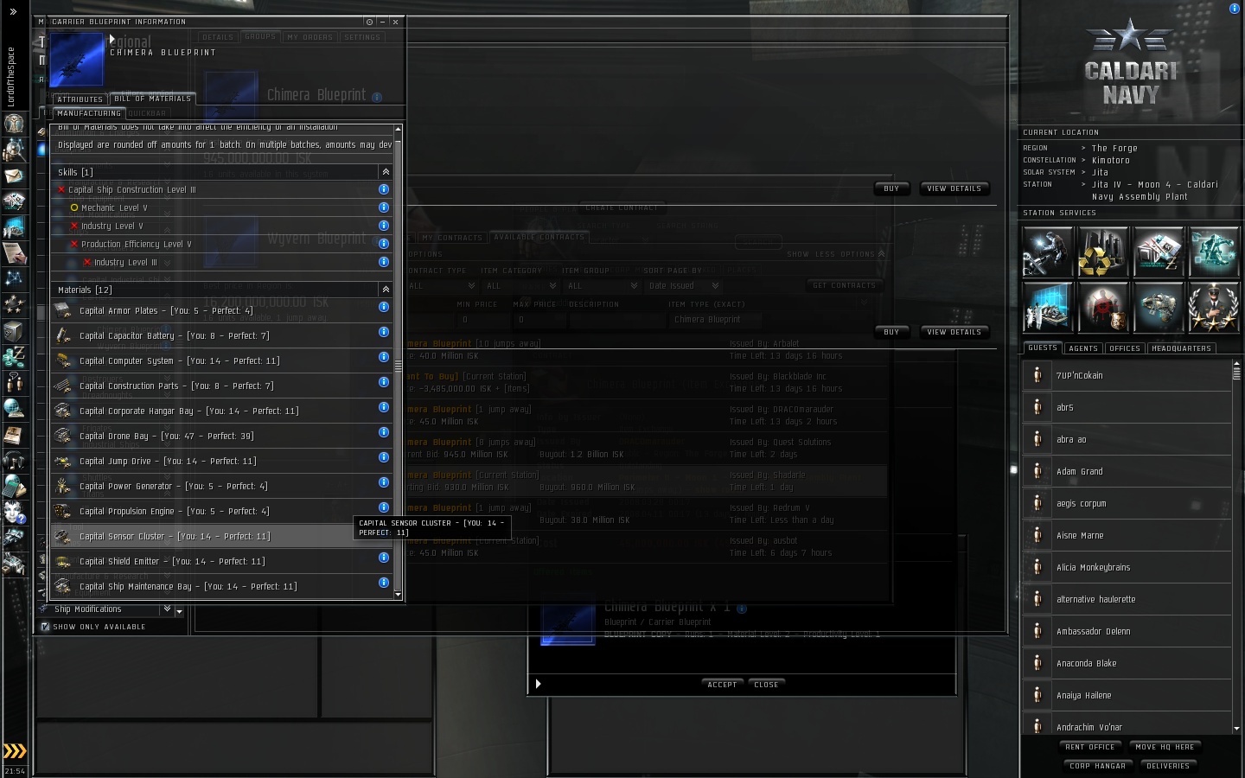Viewport: 1245px width, 778px height.
Task: Open the in-game browser globe icon
Action: 14,408
